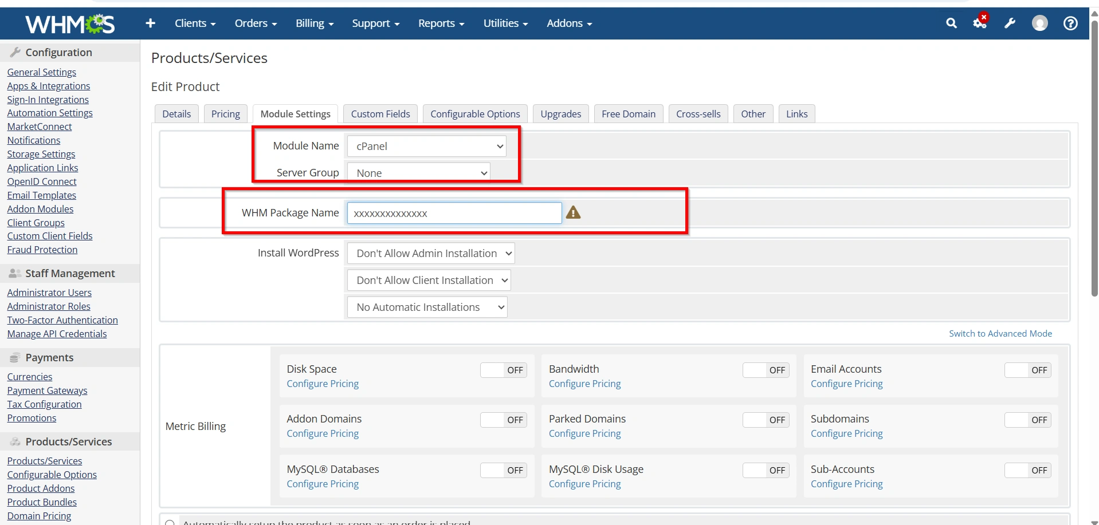Open the Utilities menu
Viewport: 1099px width, 525px height.
[505, 23]
